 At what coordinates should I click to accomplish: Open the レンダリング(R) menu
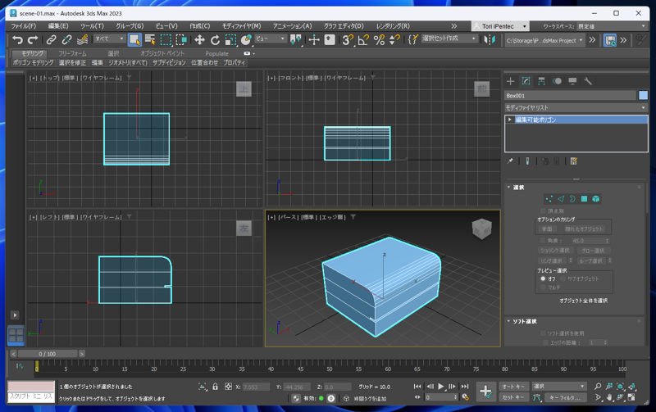pos(393,26)
